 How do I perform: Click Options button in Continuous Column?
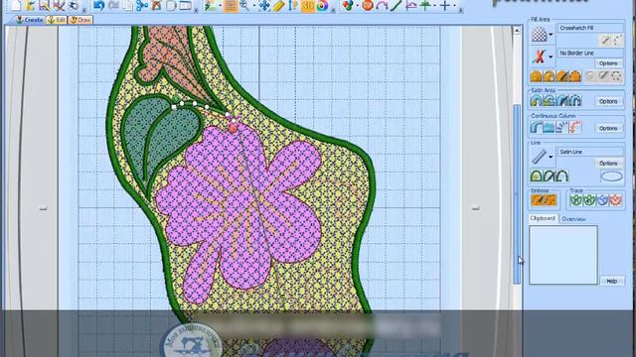coord(608,128)
